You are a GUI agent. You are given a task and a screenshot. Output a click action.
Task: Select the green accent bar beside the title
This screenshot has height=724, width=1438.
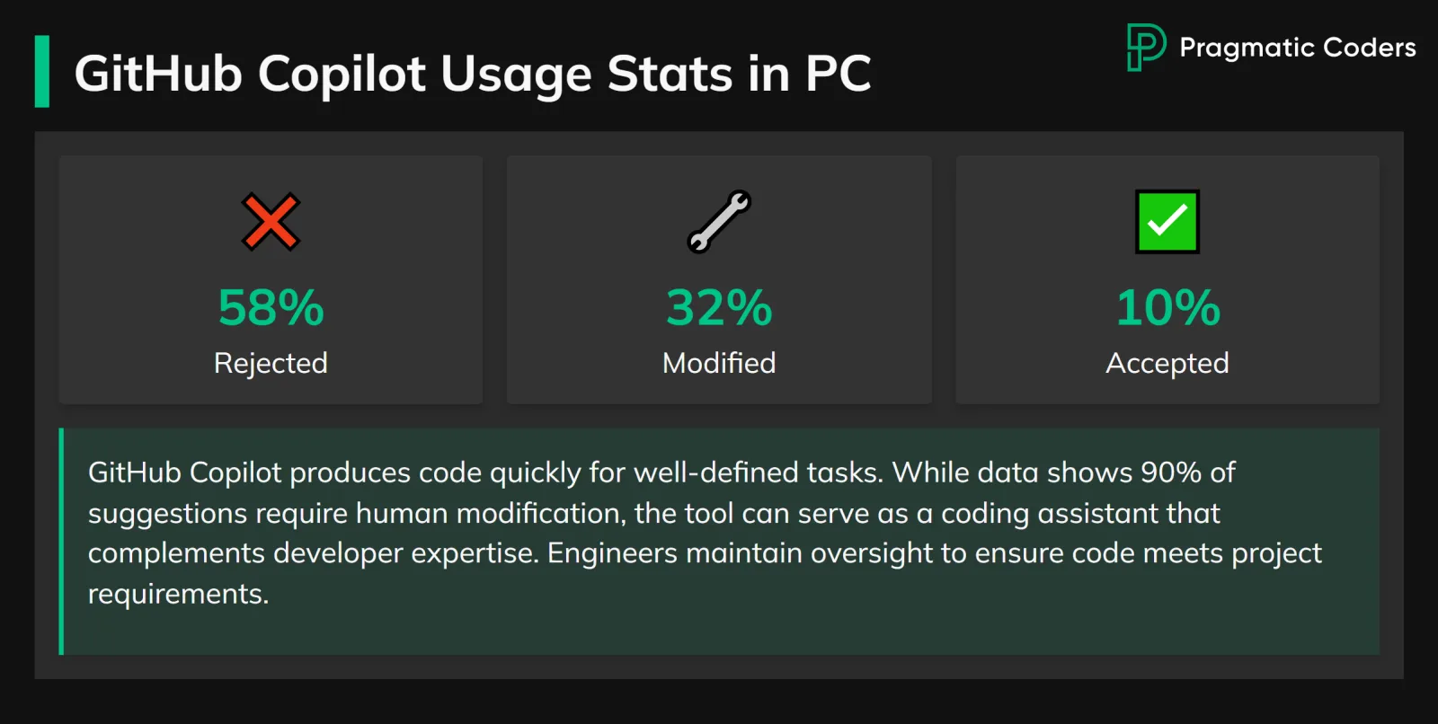(41, 72)
